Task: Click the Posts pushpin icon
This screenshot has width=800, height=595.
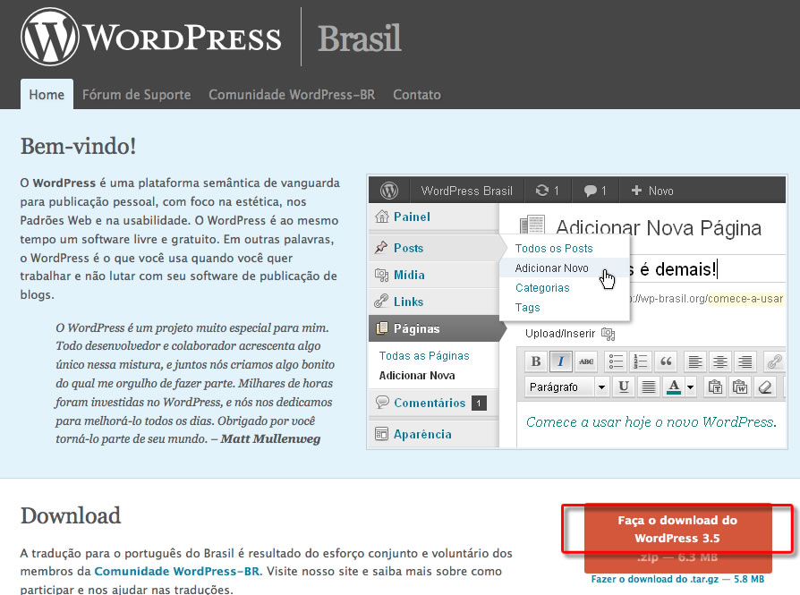Action: click(x=381, y=248)
